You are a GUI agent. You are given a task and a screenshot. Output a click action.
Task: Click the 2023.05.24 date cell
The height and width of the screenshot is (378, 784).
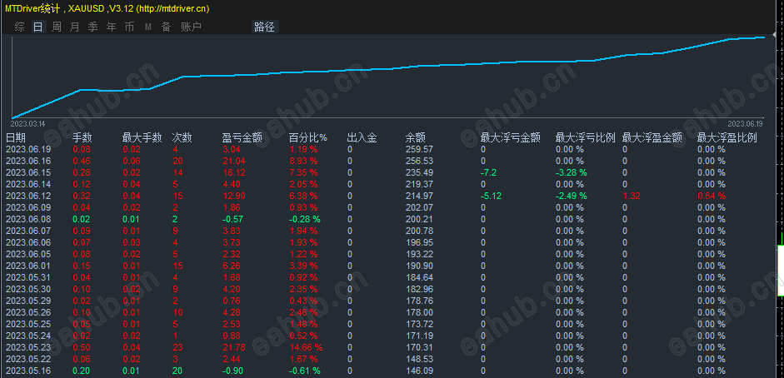click(x=27, y=336)
